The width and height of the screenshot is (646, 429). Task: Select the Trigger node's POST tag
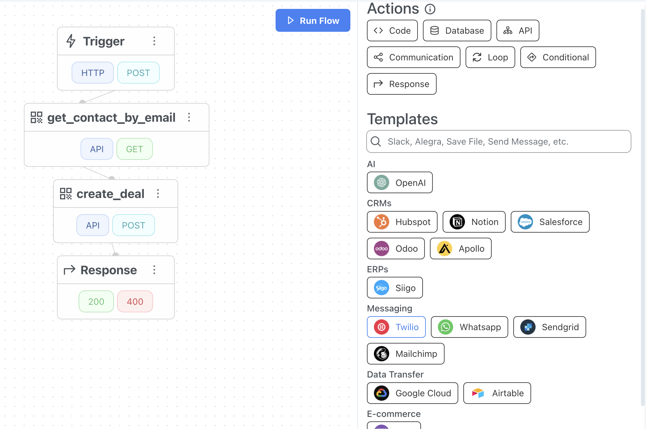[138, 73]
